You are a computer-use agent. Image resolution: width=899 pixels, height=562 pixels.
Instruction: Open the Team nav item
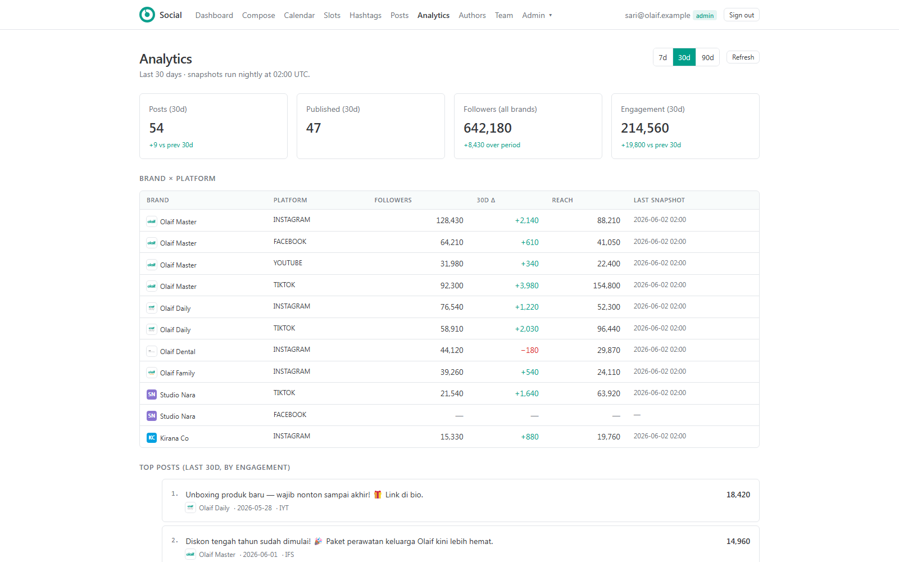[x=504, y=15]
